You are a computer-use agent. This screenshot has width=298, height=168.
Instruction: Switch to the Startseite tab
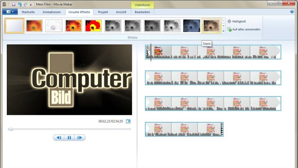(x=28, y=12)
